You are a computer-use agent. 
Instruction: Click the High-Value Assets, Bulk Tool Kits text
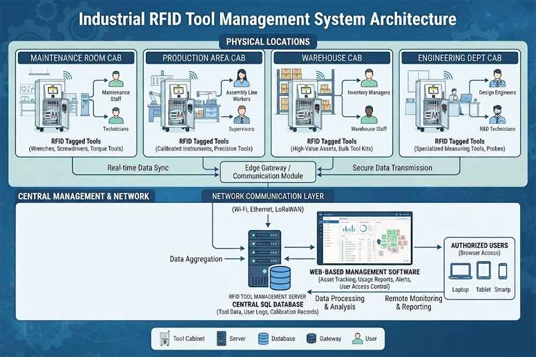coord(332,149)
